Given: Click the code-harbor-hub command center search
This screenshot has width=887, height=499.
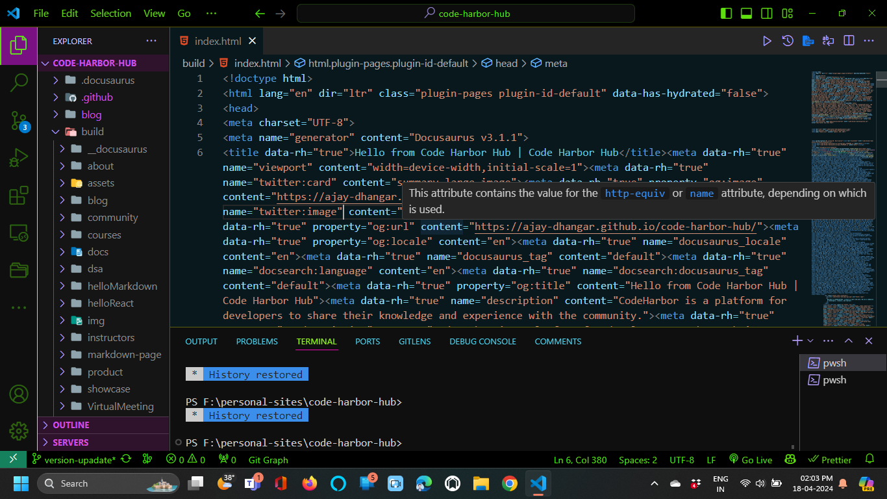Looking at the screenshot, I should pos(466,13).
